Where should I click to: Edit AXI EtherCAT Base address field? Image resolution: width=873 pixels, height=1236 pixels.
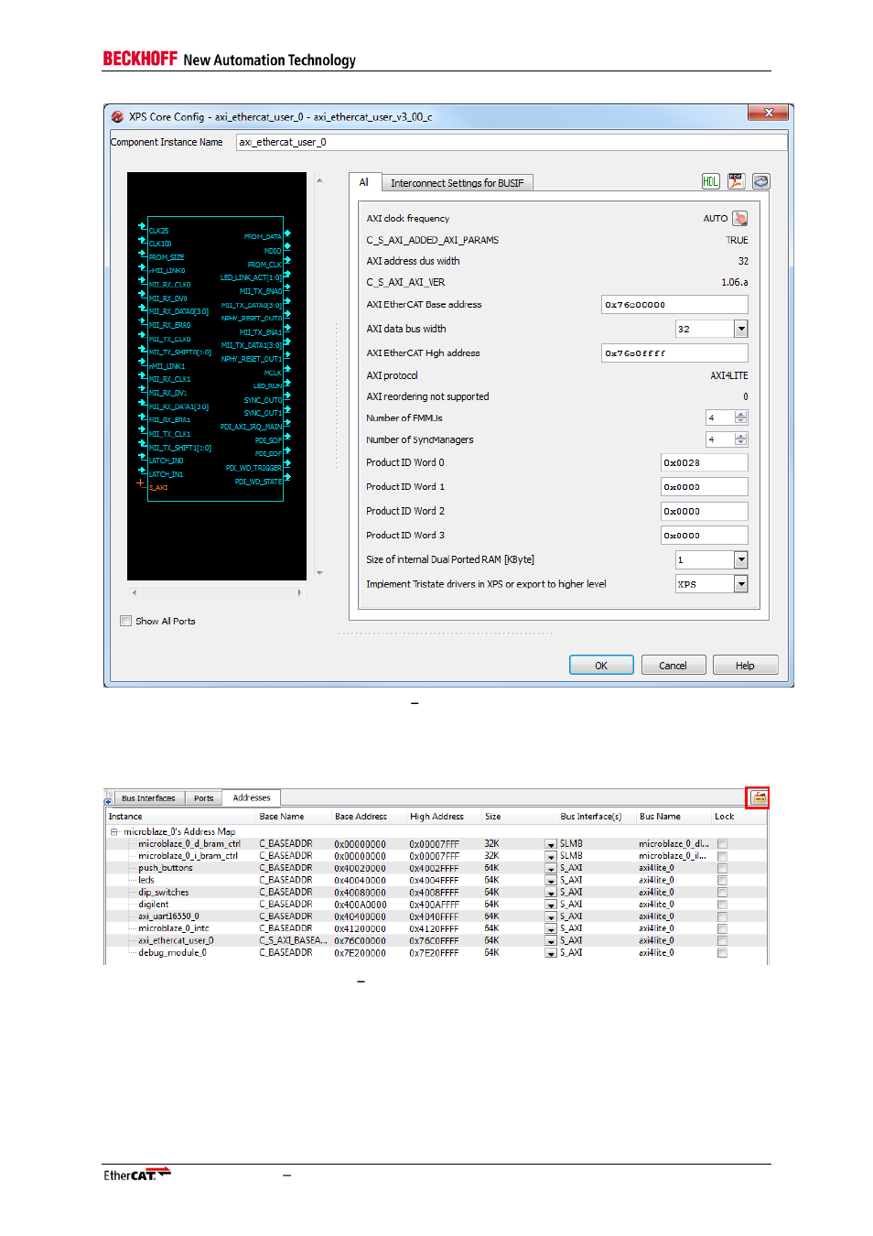pos(674,305)
